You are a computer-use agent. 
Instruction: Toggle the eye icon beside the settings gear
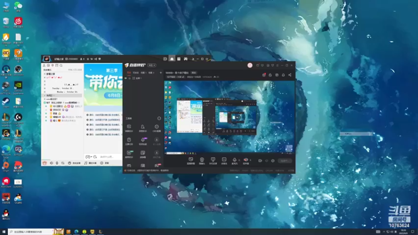pos(266,161)
